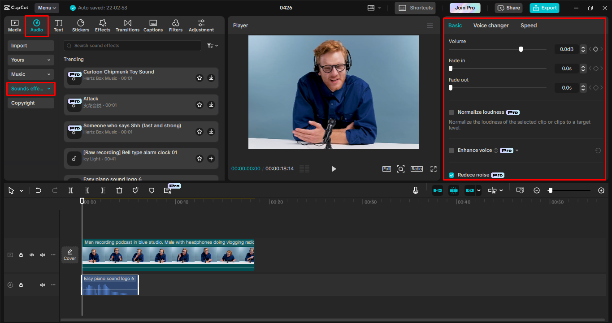The width and height of the screenshot is (612, 323).
Task: Open the sound effects filter dropdown
Action: click(x=213, y=46)
